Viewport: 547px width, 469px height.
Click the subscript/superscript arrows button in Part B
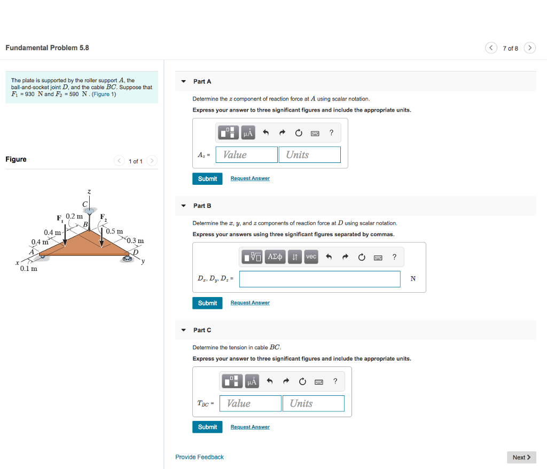coord(295,257)
